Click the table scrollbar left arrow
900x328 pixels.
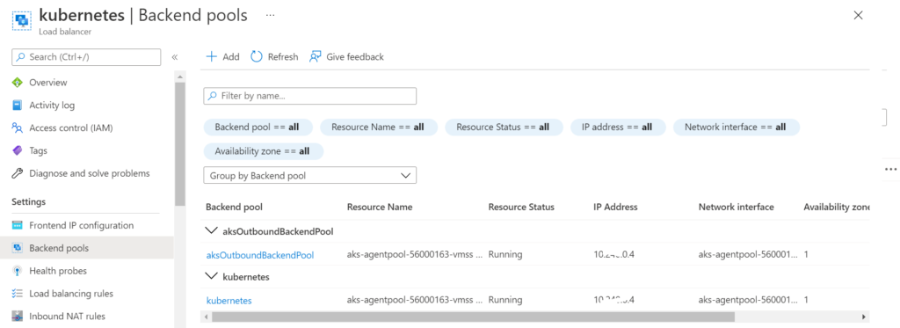(x=206, y=317)
